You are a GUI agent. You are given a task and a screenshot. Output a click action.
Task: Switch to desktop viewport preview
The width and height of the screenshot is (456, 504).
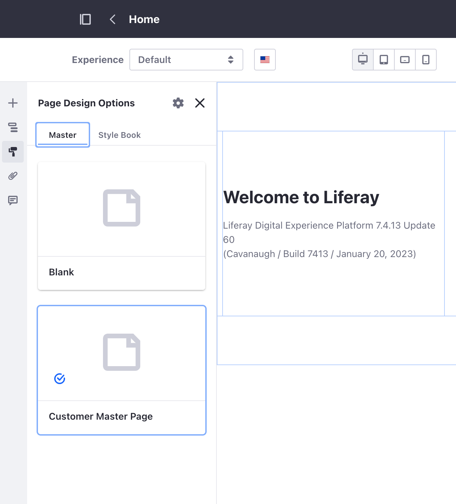tap(363, 60)
